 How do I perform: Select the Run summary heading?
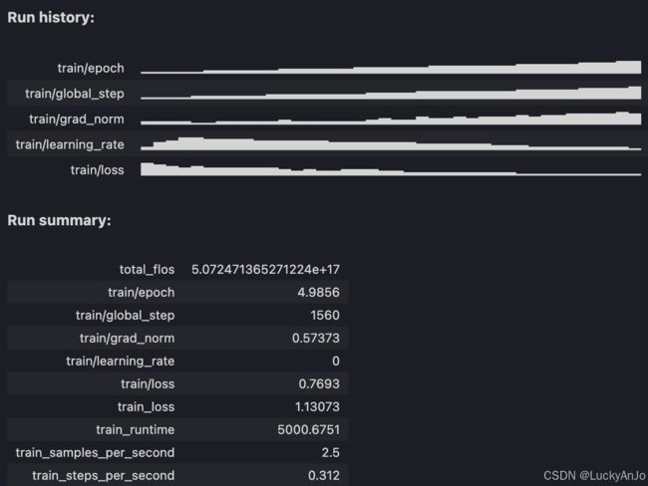coord(59,220)
